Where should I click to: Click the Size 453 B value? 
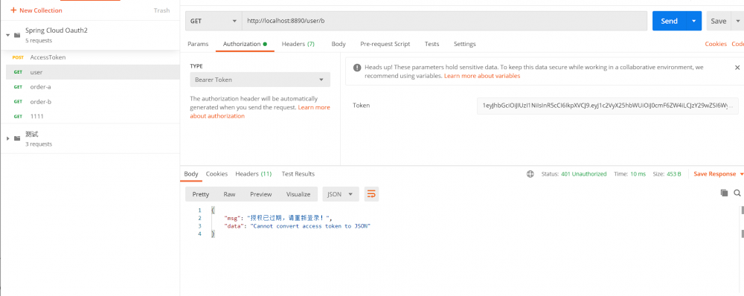(674, 174)
